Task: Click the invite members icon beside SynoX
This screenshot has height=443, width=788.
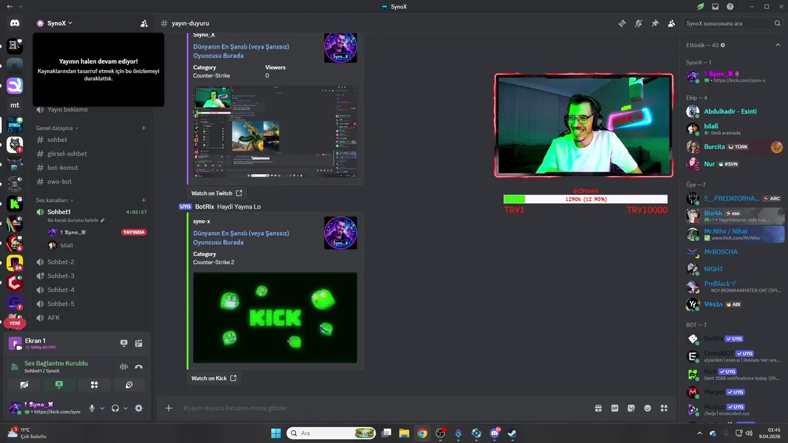Action: click(x=144, y=23)
